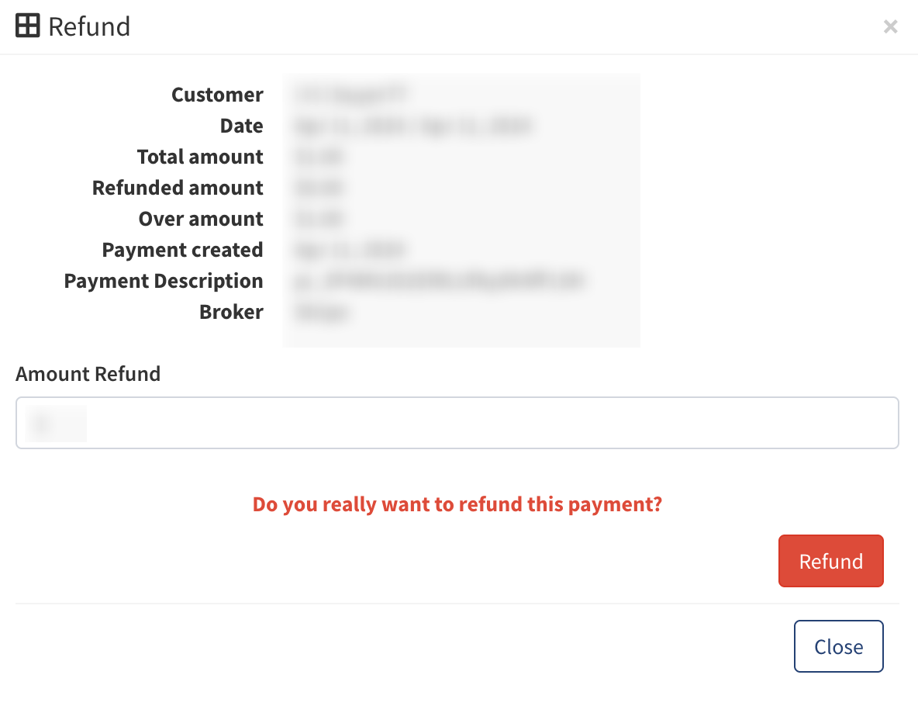Click the blurred Date value
The width and height of the screenshot is (918, 706).
click(x=412, y=126)
